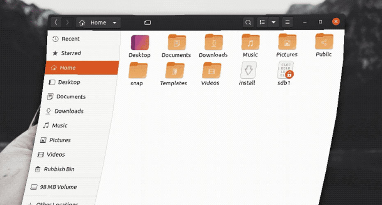Image resolution: width=382 pixels, height=205 pixels.
Task: Expand the view options dropdown arrow
Action: point(274,23)
